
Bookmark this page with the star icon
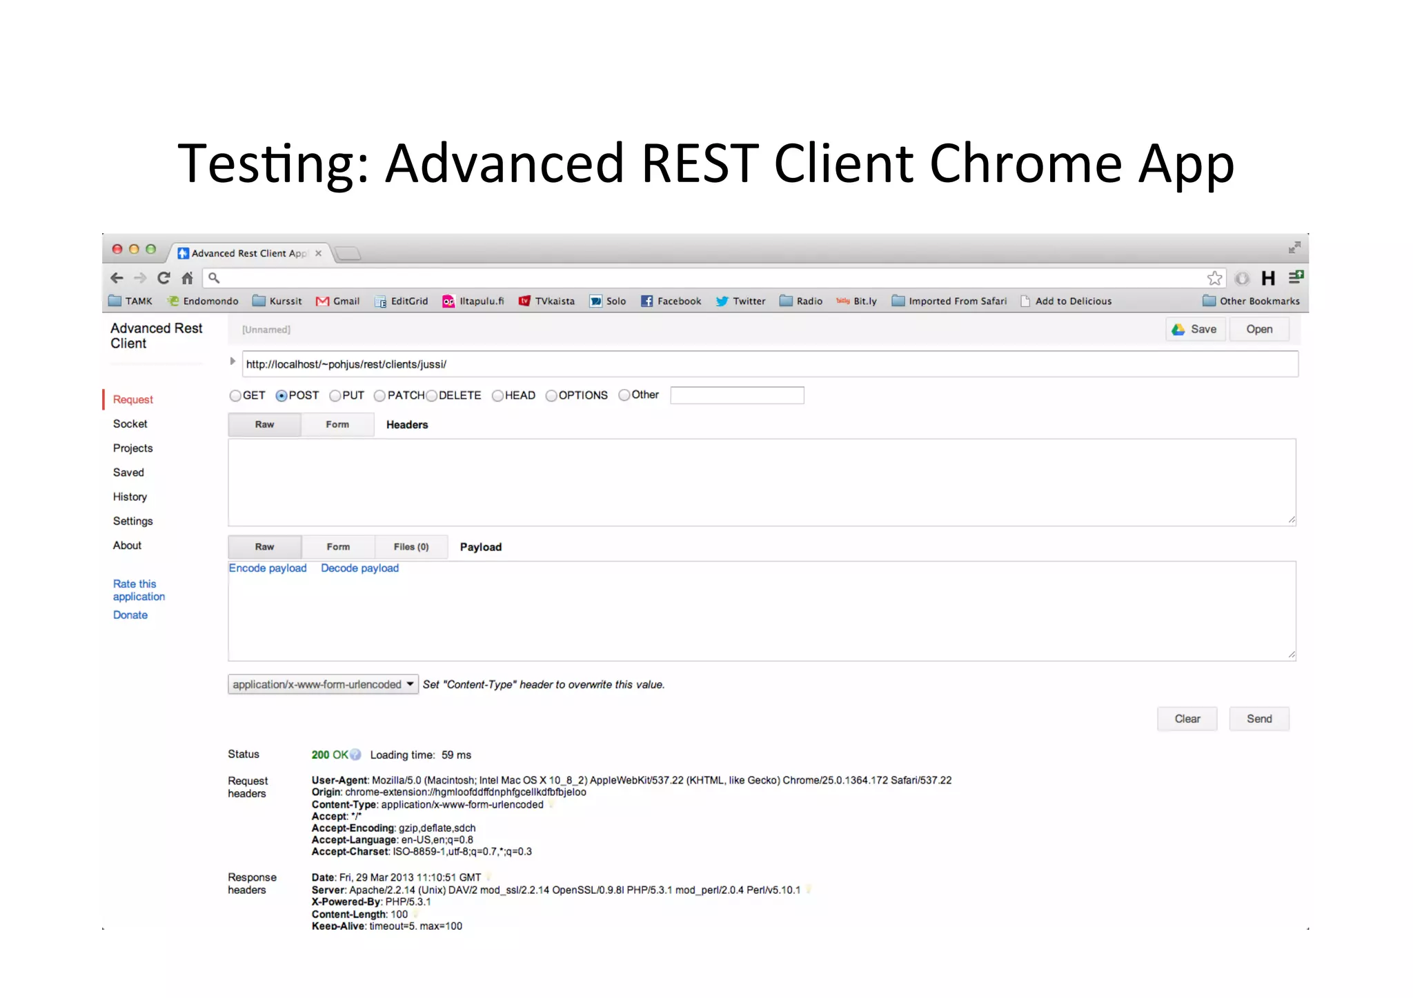click(1214, 278)
